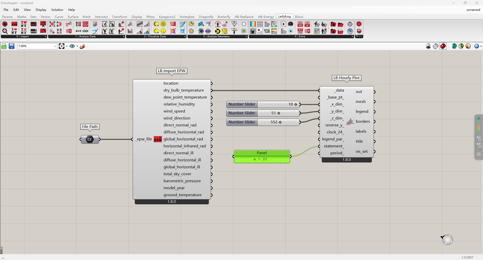
Task: Open the zoom extents options arrow
Action: 67,46
